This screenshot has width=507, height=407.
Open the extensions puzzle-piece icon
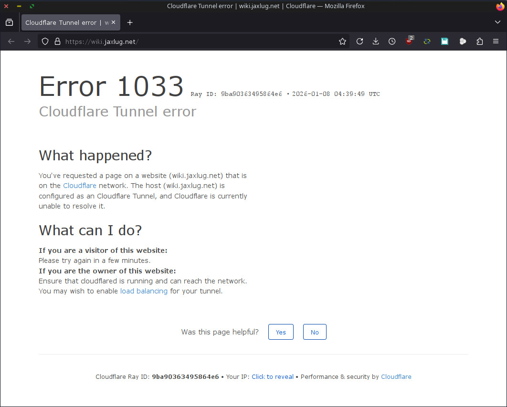click(480, 41)
